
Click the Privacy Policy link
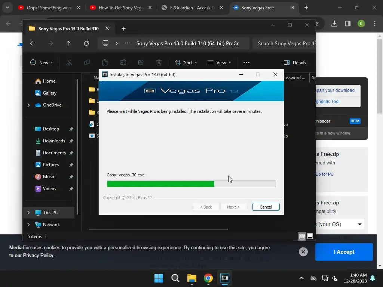[x=38, y=256]
